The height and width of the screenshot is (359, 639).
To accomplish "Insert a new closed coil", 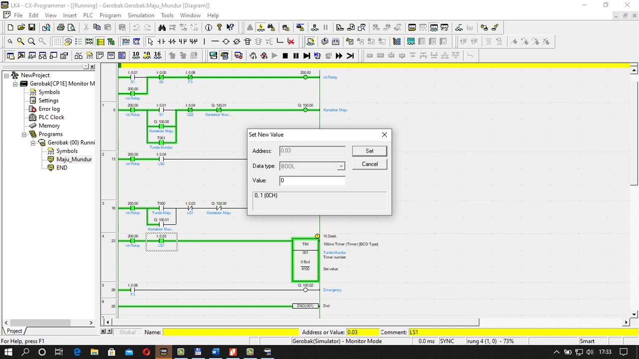I will [x=237, y=41].
